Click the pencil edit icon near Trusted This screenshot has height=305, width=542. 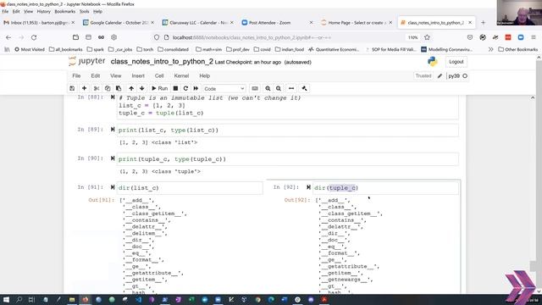tap(440, 76)
